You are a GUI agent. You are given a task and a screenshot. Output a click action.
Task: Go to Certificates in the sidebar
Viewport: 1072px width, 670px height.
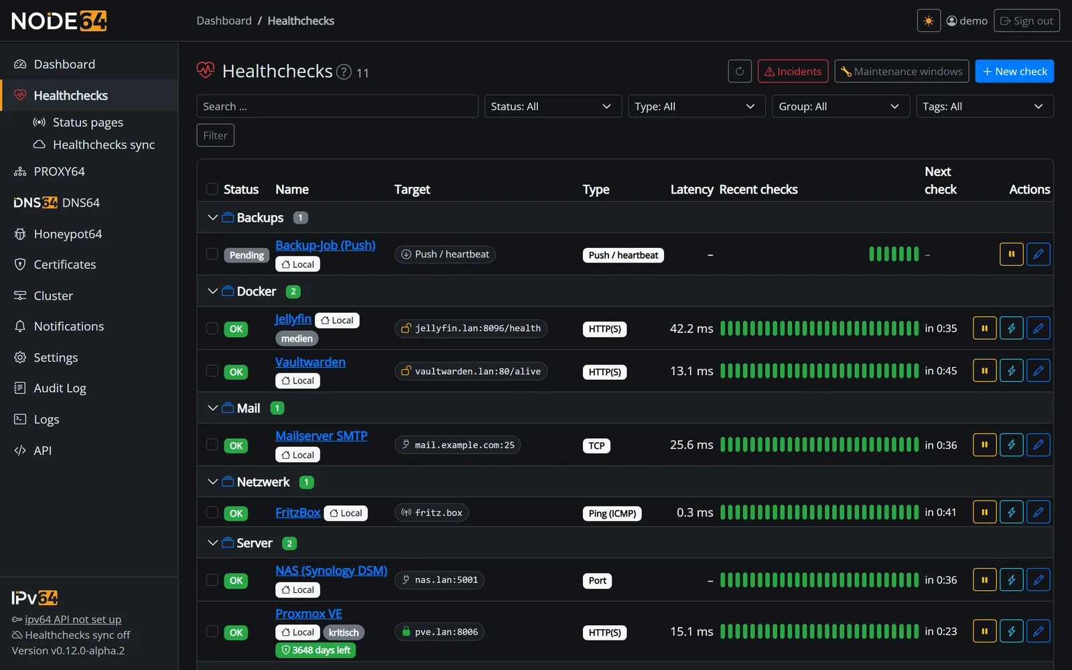click(65, 265)
